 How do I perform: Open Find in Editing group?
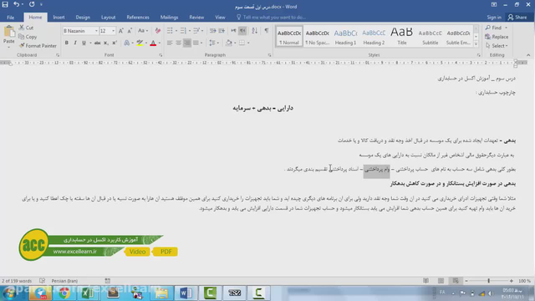click(494, 28)
